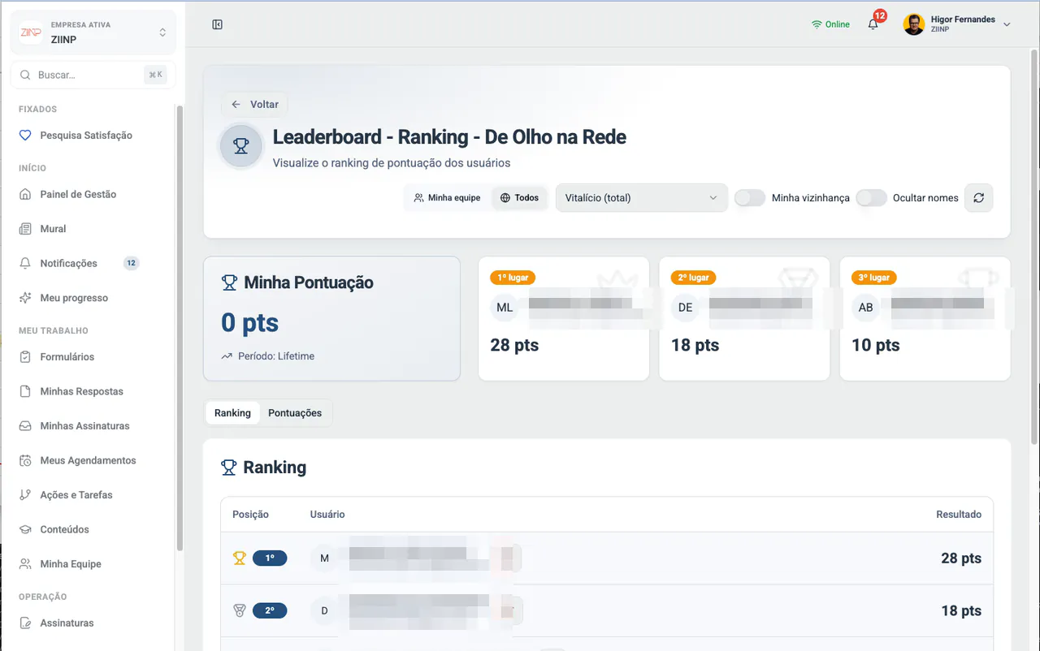The height and width of the screenshot is (651, 1040).
Task: Select the Todos filter option
Action: 519,197
